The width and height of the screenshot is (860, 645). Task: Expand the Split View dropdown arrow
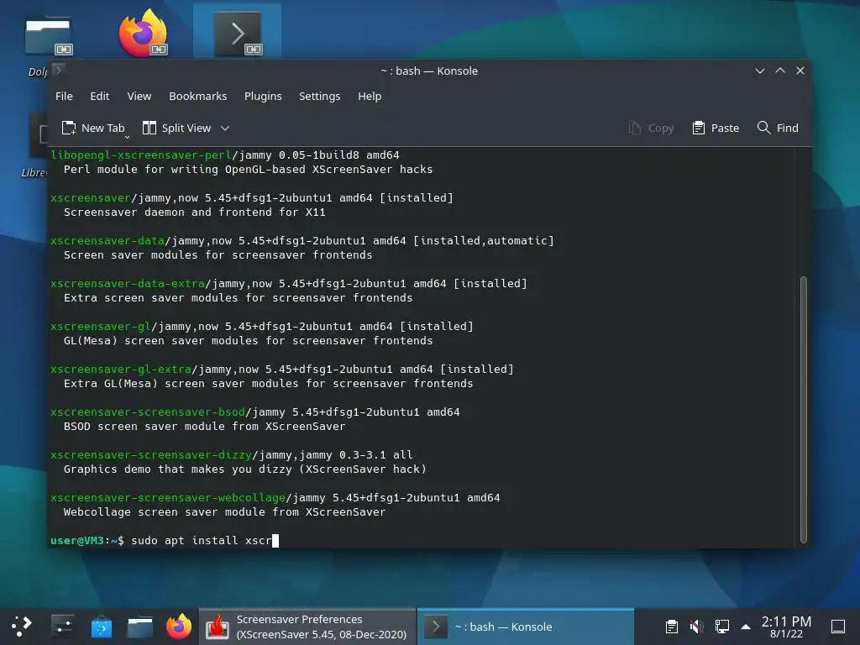click(225, 128)
